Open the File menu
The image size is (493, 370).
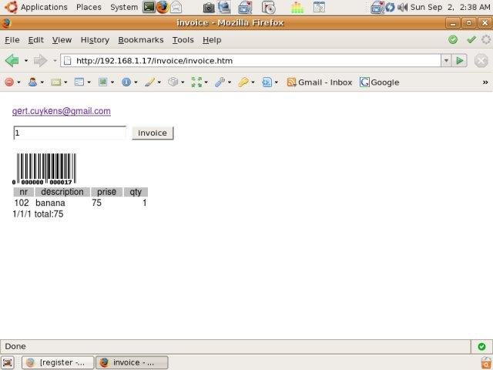tap(12, 40)
